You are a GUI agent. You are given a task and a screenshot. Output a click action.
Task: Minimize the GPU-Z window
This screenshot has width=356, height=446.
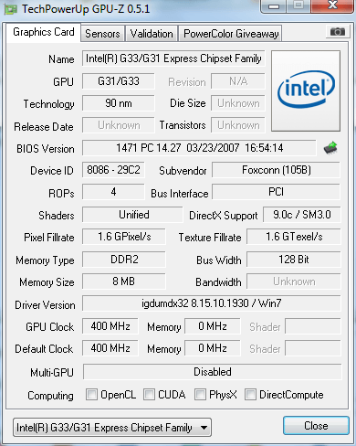(x=274, y=5)
